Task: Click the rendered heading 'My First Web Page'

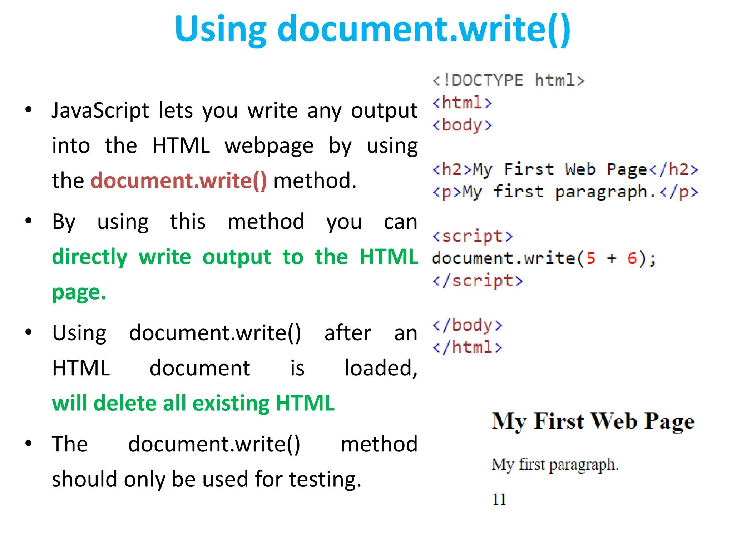Action: (593, 422)
